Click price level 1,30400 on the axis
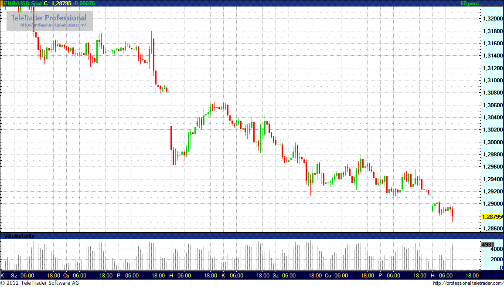 click(492, 118)
